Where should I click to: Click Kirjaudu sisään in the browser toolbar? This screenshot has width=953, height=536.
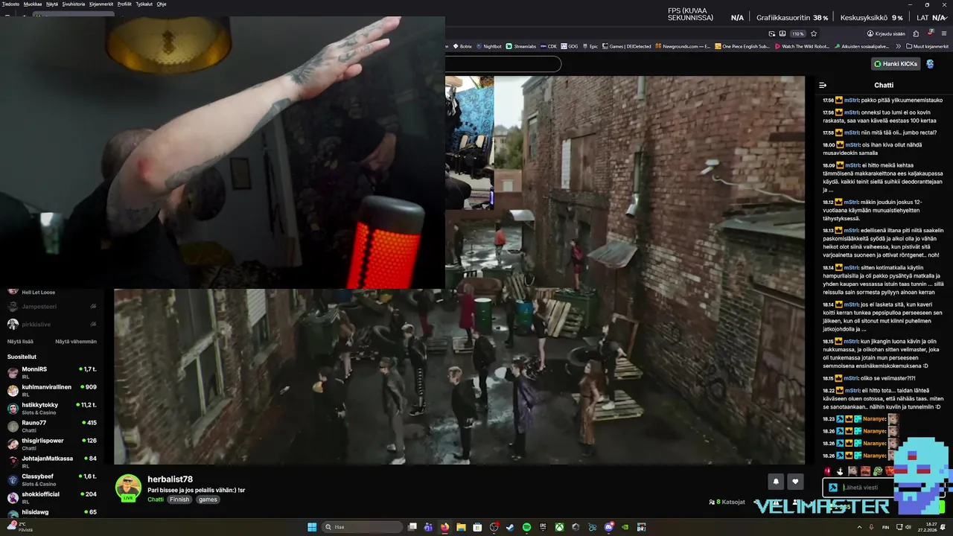(x=885, y=33)
